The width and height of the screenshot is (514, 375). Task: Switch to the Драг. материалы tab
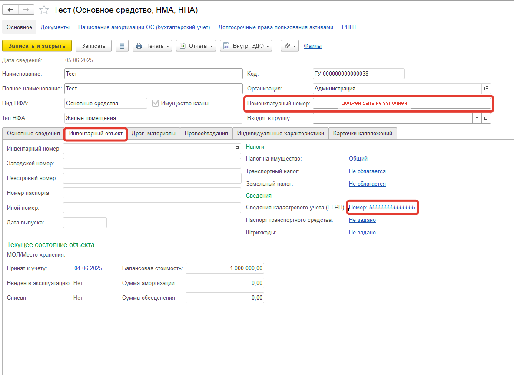tap(153, 134)
